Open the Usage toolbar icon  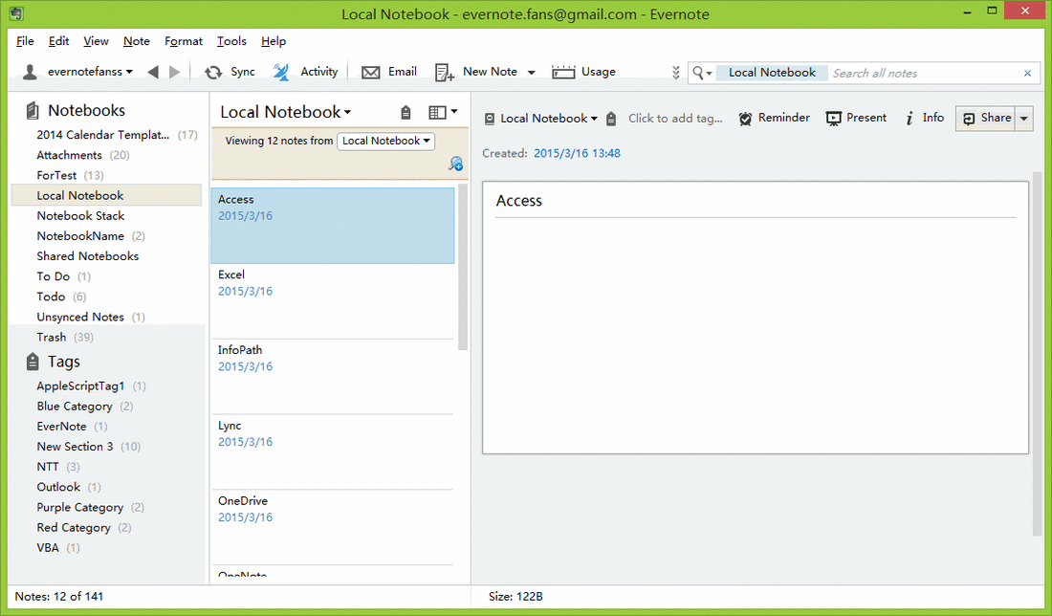563,72
